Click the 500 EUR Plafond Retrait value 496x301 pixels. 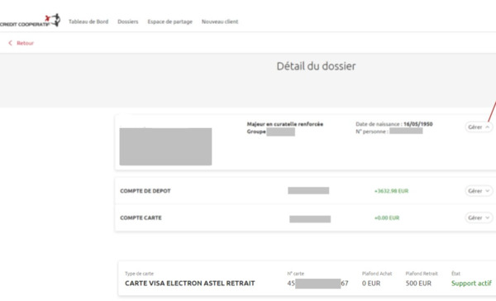tap(418, 284)
